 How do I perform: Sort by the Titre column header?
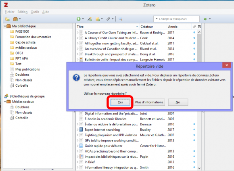click(107, 27)
